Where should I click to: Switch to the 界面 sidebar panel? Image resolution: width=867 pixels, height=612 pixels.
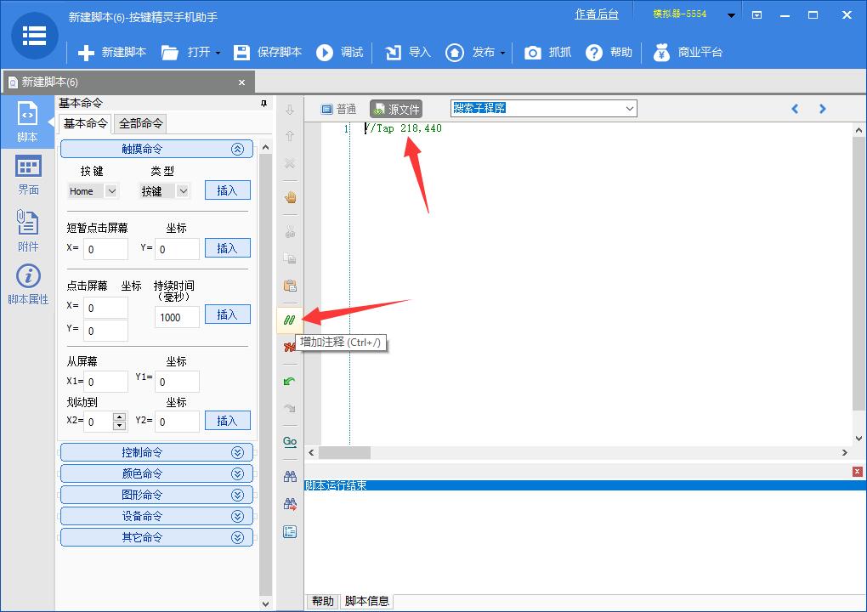pyautogui.click(x=28, y=175)
